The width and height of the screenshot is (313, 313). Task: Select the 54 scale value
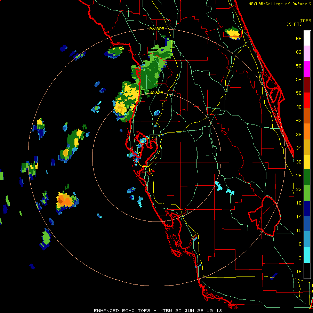tap(299, 79)
